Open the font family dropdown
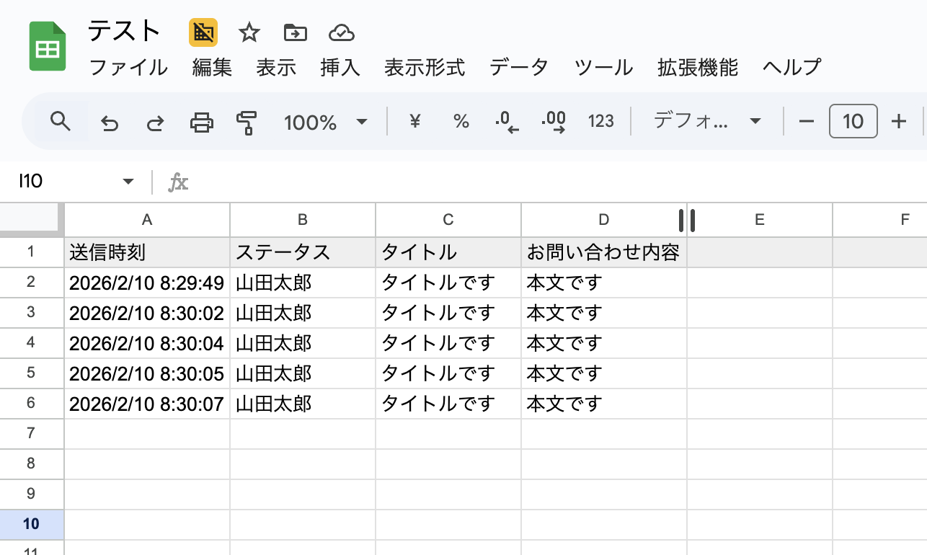 706,121
